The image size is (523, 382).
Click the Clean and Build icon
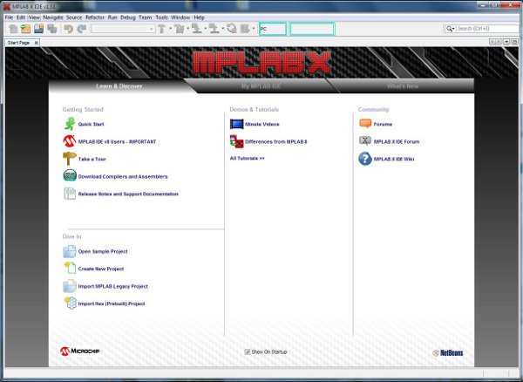tap(180, 29)
